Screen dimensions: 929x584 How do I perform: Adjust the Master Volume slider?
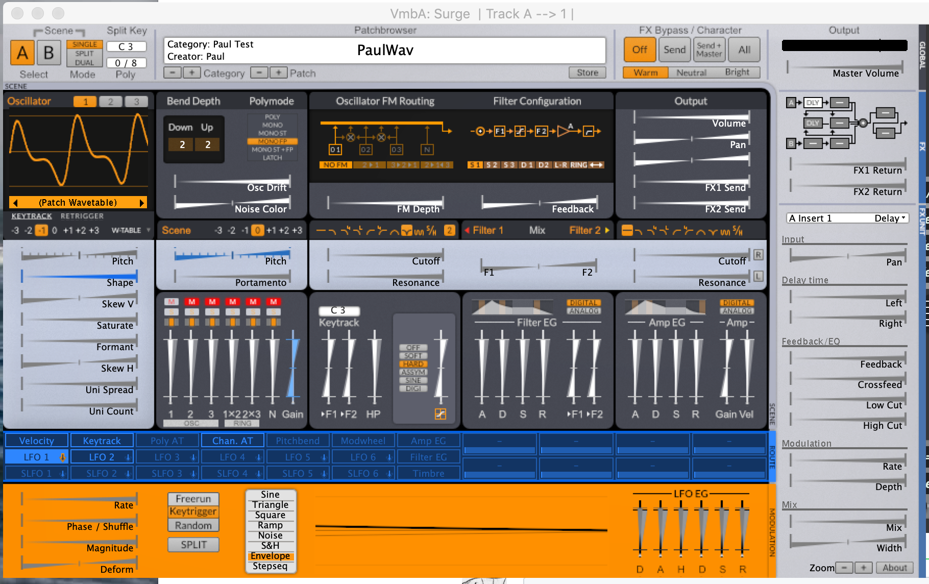click(845, 66)
